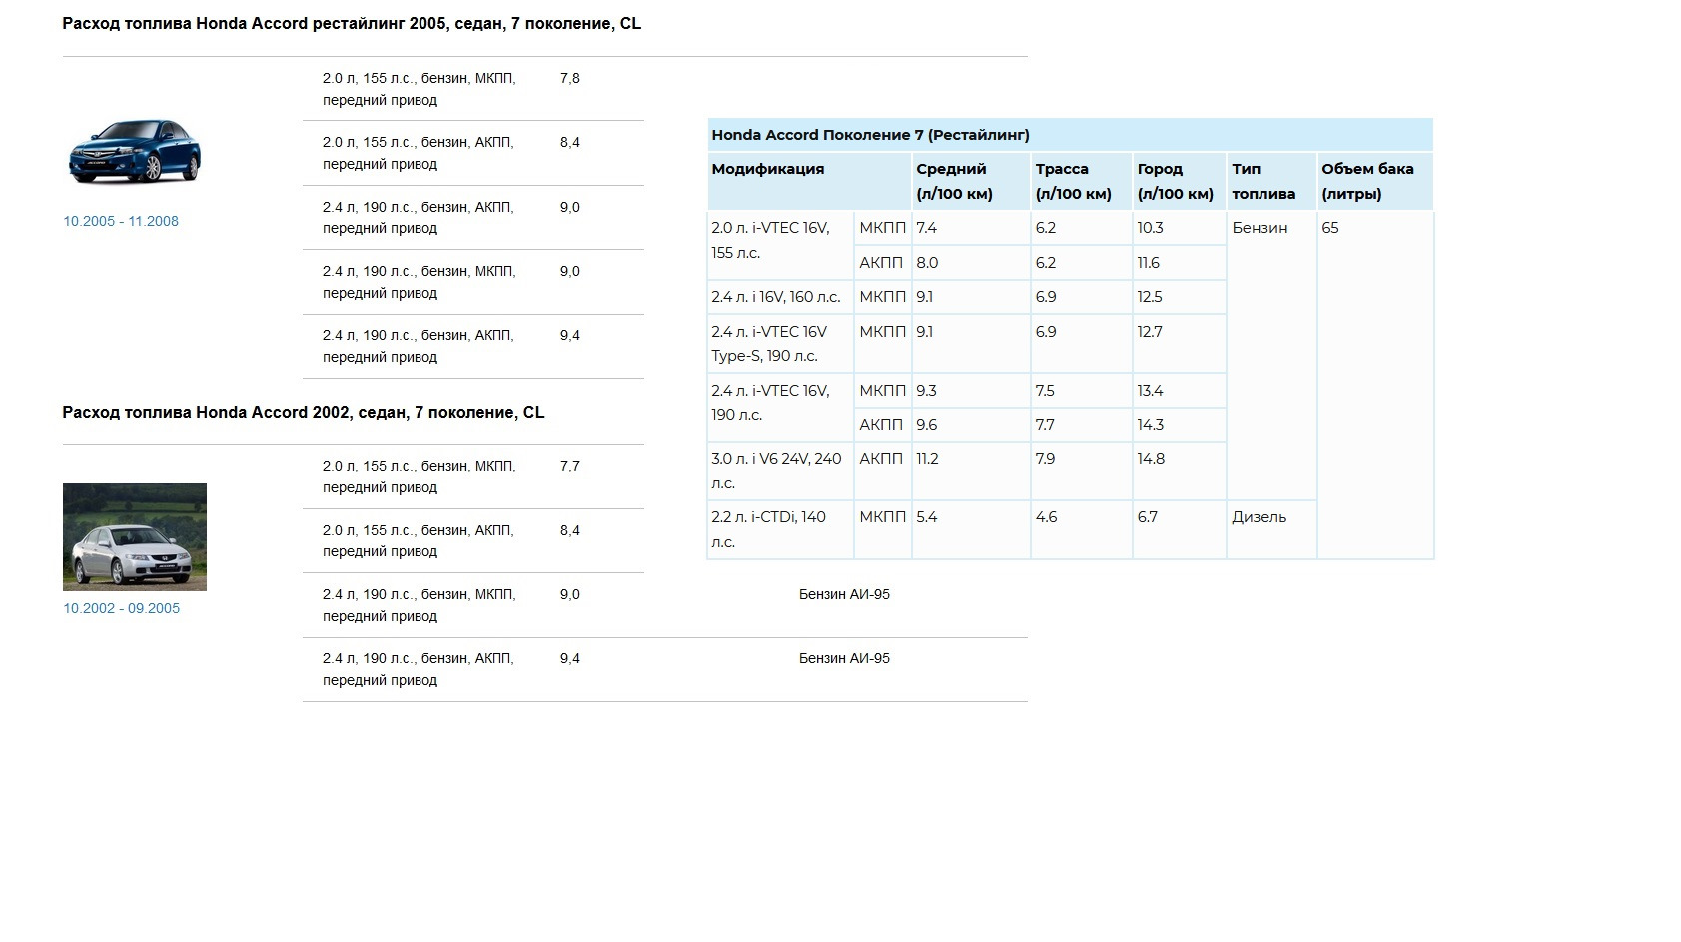Click the table title 'Honda Accord Поколение 7 (Рестайлинг)'
The height and width of the screenshot is (942, 1681).
click(x=870, y=135)
